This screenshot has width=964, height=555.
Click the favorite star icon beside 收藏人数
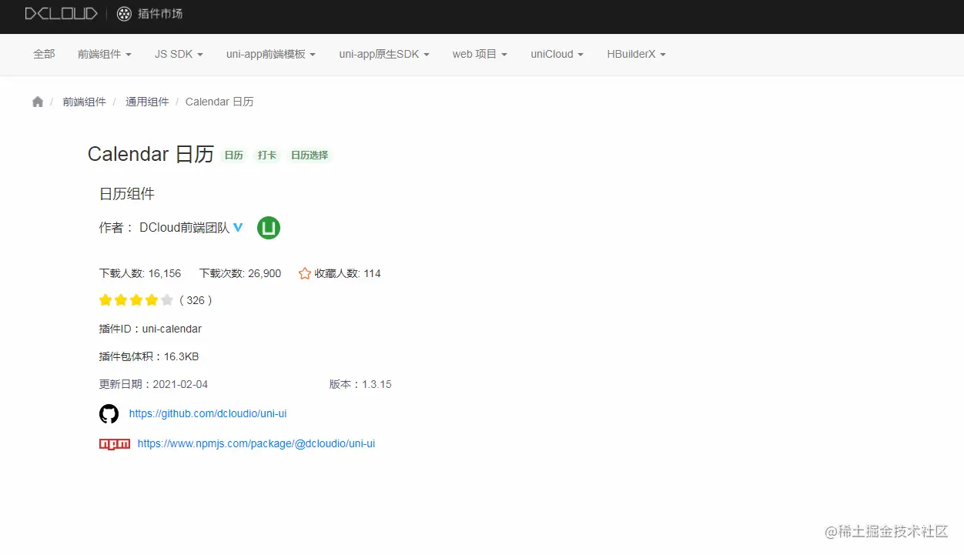point(305,273)
